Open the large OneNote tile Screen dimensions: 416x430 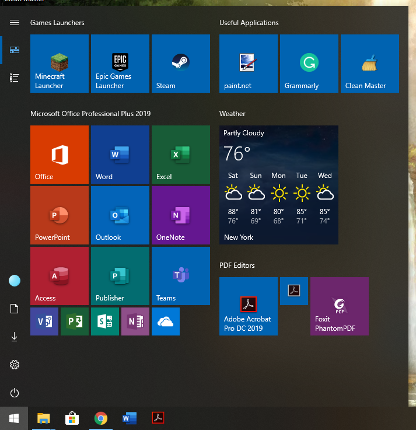pyautogui.click(x=181, y=215)
